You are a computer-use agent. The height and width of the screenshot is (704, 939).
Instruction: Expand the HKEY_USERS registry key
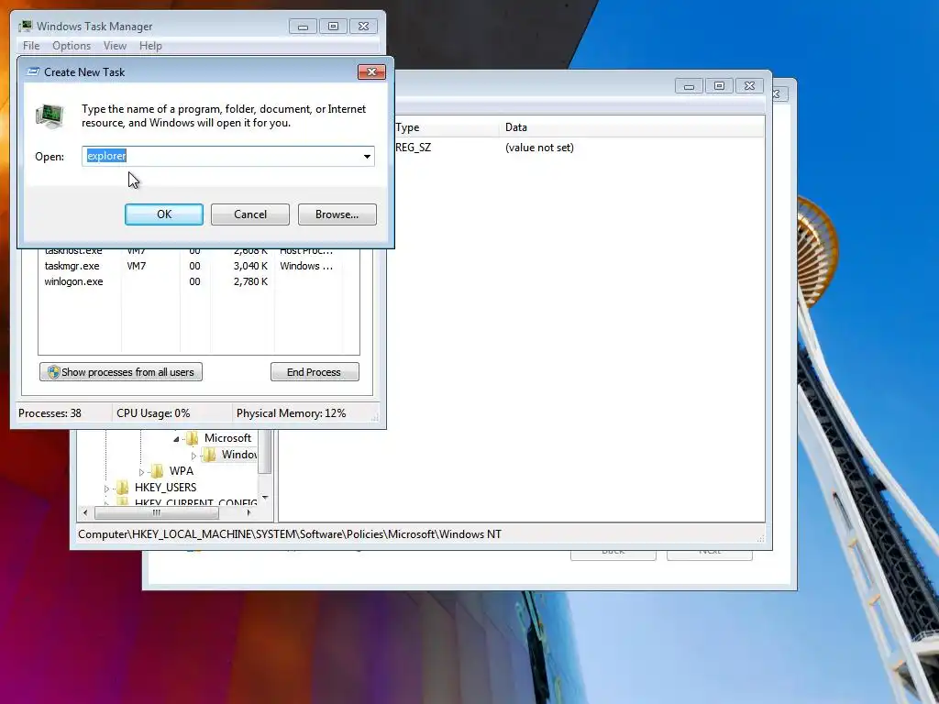point(107,489)
